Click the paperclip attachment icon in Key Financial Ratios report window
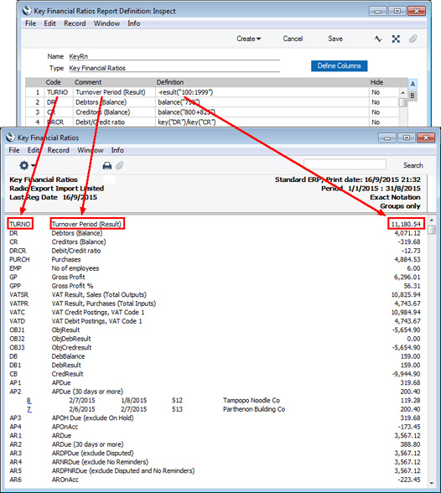441x493 pixels. coord(119,165)
